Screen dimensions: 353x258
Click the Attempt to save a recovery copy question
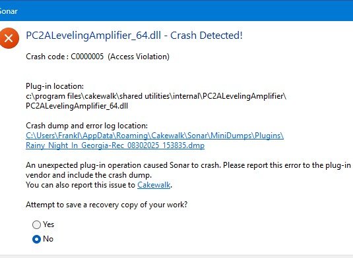click(x=106, y=205)
